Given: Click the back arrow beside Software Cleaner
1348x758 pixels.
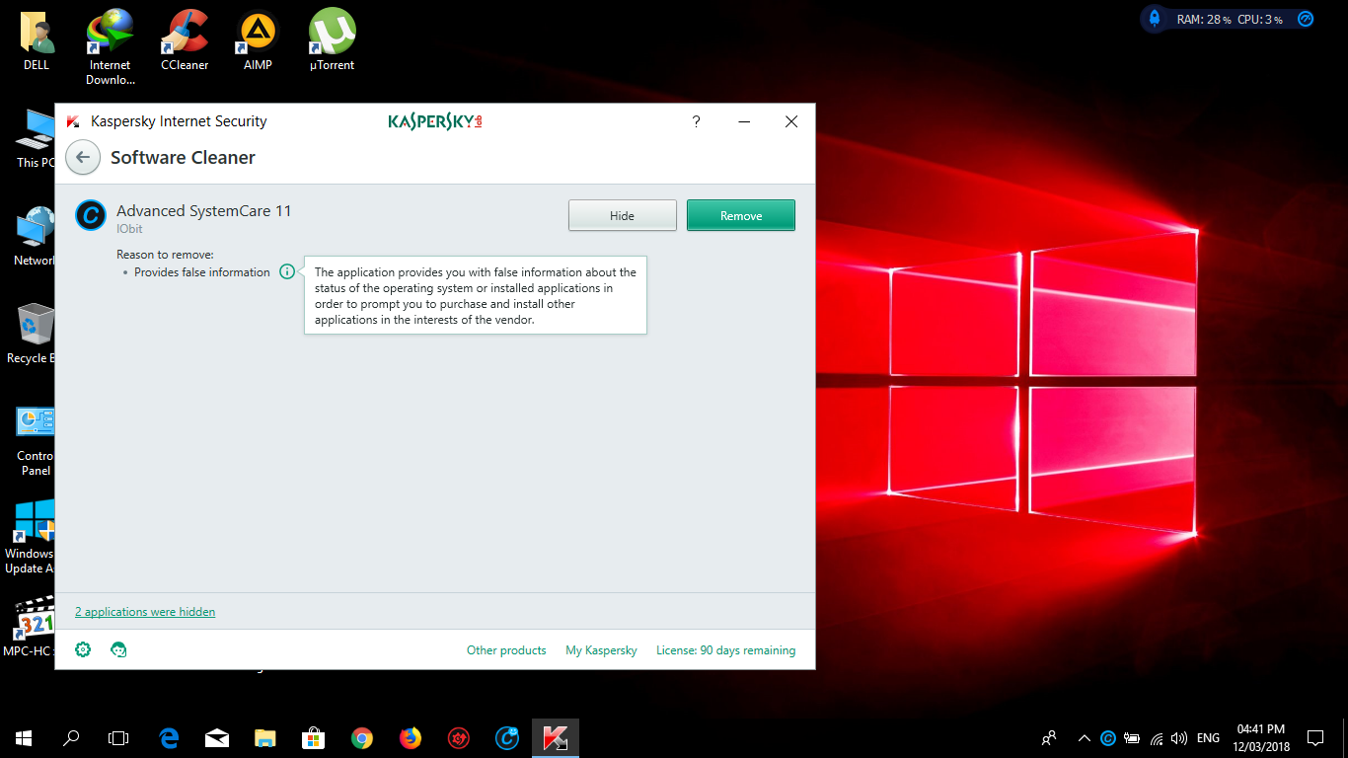Looking at the screenshot, I should pos(83,158).
